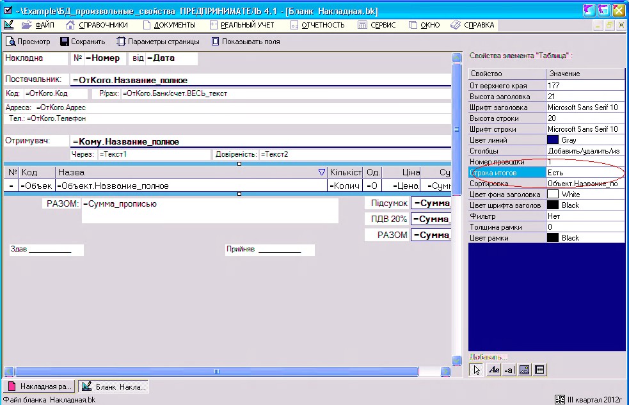
Task: Open the ОКНО menu
Action: coord(424,25)
